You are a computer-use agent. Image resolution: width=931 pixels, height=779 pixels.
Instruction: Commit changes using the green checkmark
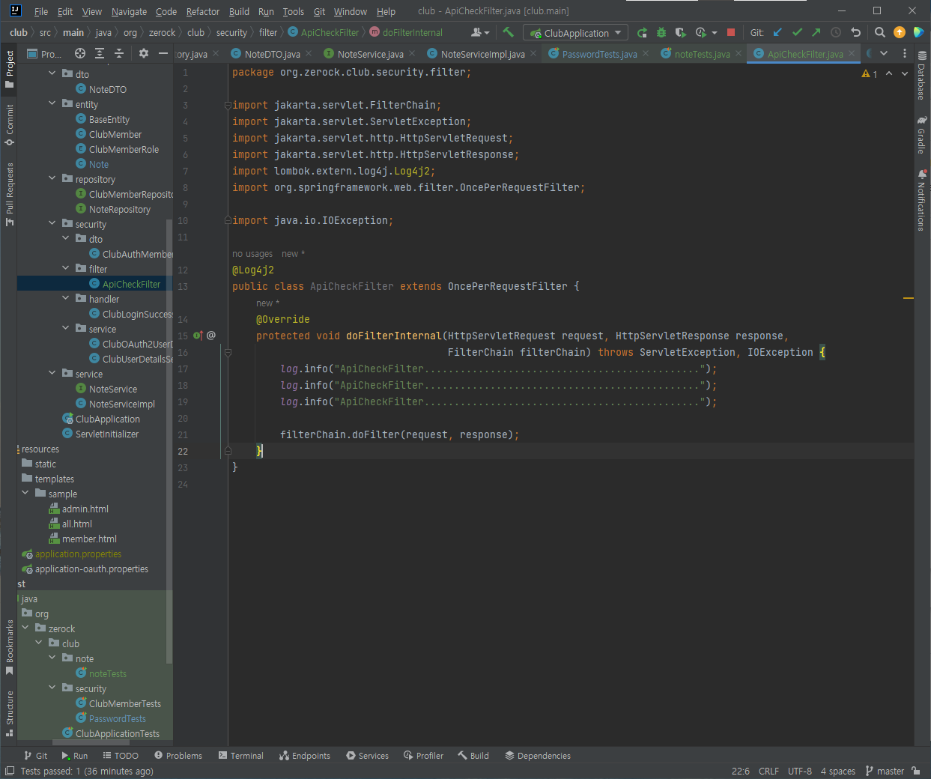click(797, 32)
